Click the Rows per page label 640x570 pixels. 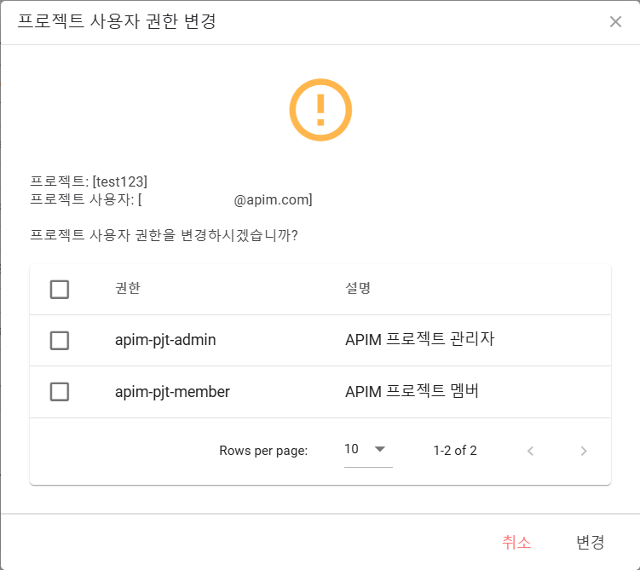263,451
